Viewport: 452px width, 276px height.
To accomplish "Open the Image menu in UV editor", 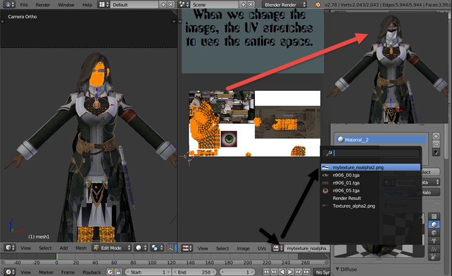I will click(x=243, y=248).
